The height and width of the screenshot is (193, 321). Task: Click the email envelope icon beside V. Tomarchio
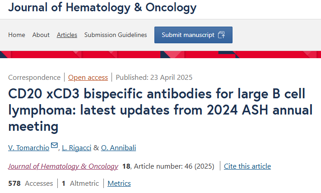[54, 145]
